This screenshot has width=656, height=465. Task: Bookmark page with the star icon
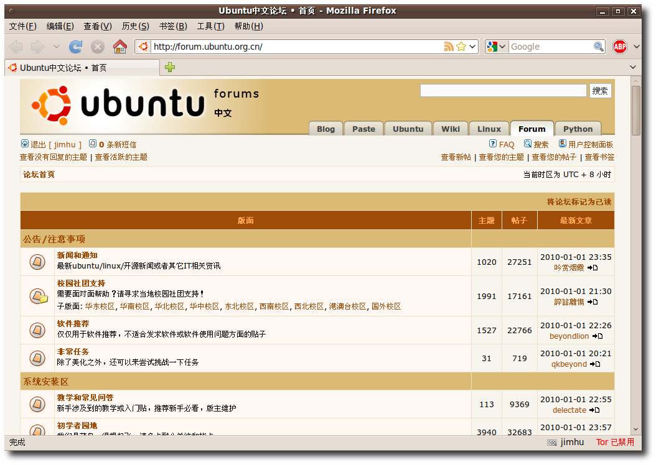[461, 47]
